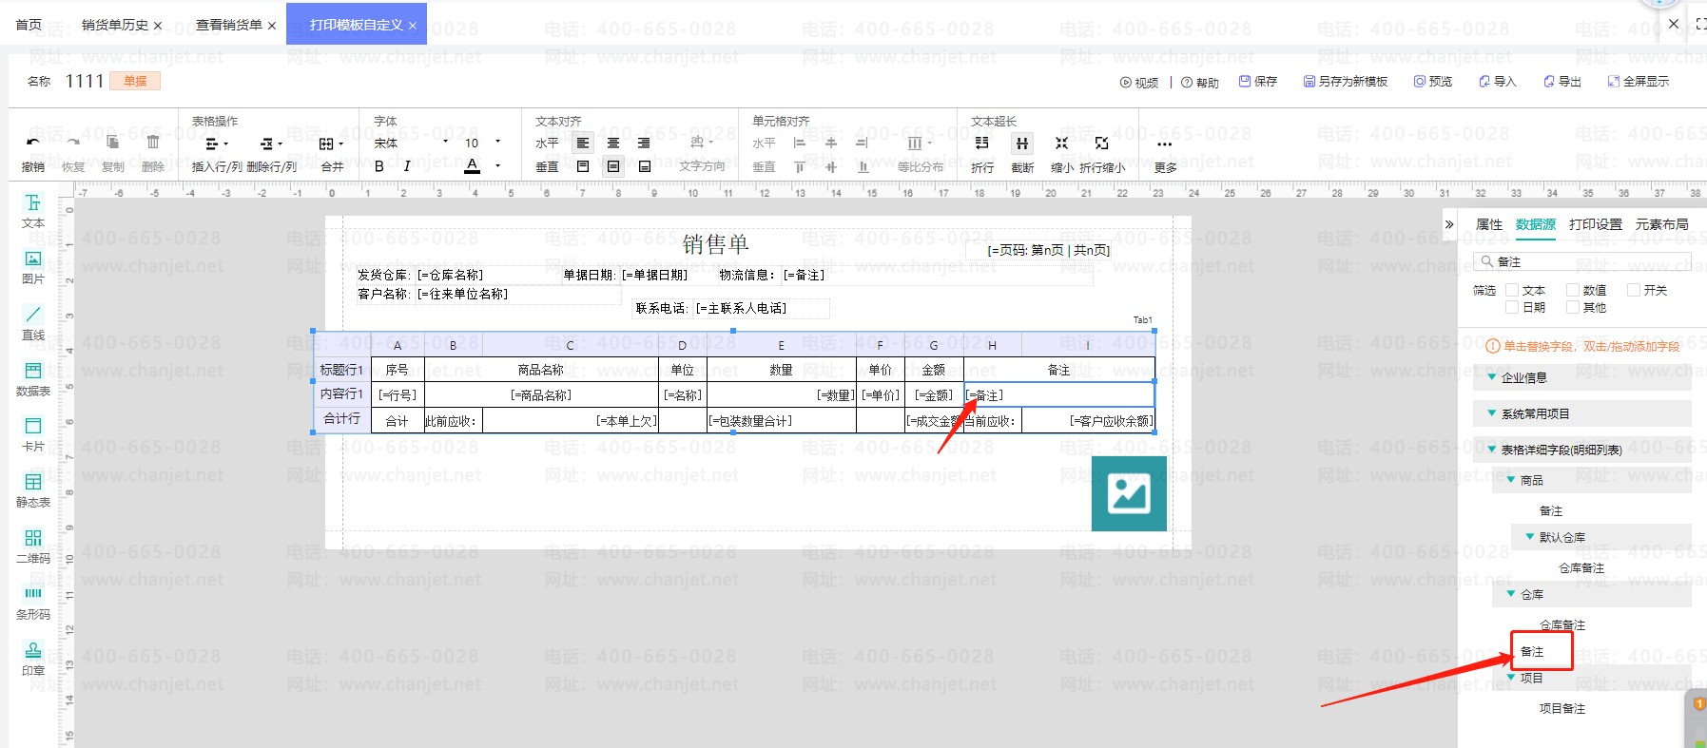Click the 导入 import button
This screenshot has width=1707, height=748.
[x=1498, y=82]
